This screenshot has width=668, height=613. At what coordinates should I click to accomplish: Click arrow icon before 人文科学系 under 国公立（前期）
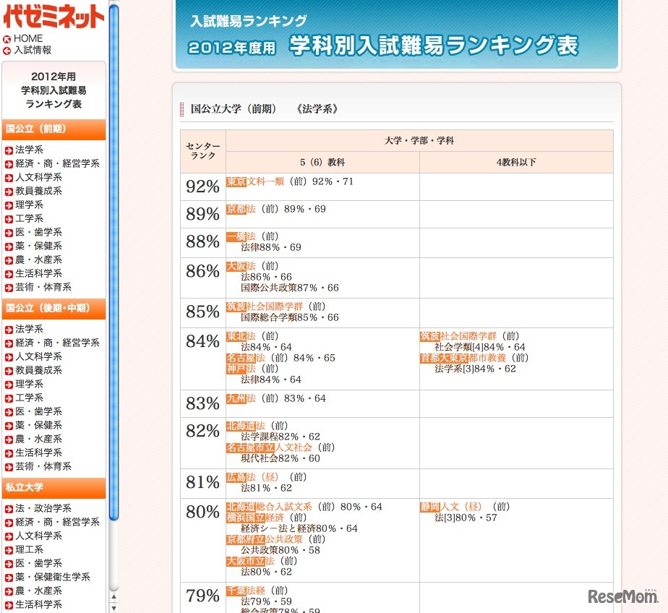[9, 178]
